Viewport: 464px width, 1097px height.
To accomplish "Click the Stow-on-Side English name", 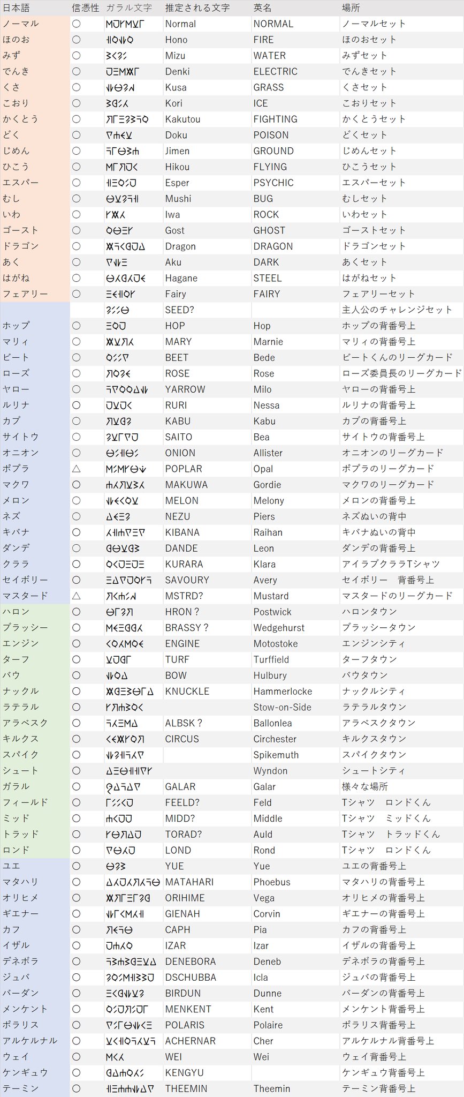I will pos(282,707).
